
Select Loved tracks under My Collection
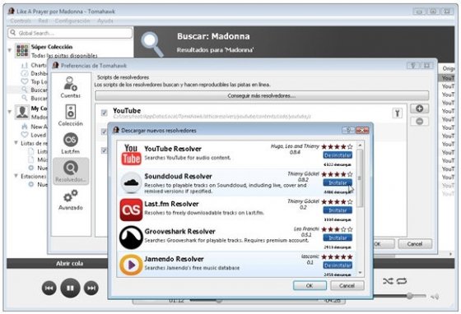coord(34,135)
